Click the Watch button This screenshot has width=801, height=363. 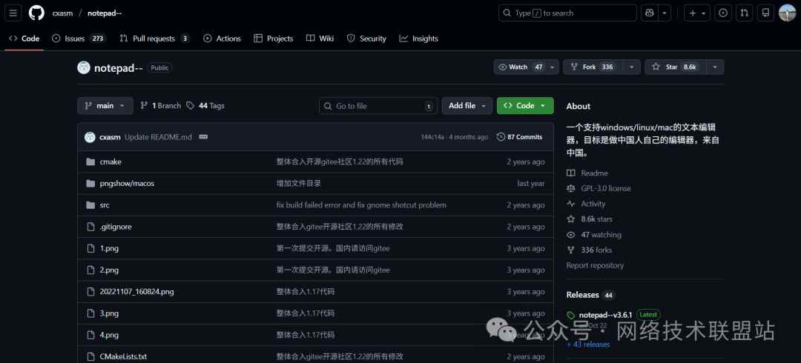tap(521, 67)
